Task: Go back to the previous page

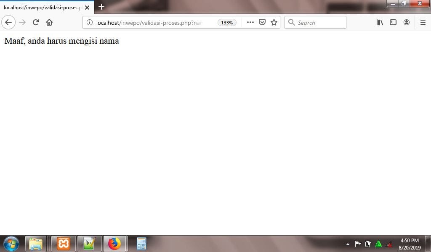Action: pos(8,23)
